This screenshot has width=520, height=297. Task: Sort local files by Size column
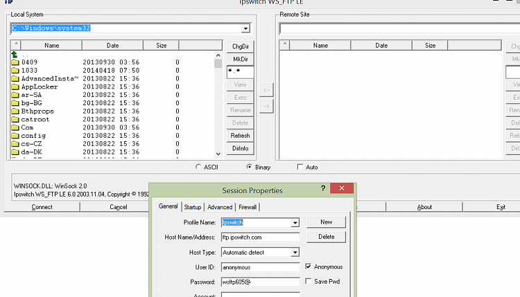(162, 45)
